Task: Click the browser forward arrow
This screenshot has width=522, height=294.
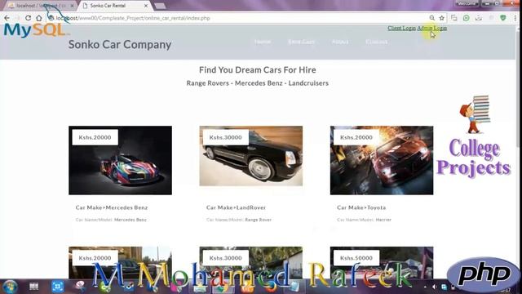Action: click(17, 18)
